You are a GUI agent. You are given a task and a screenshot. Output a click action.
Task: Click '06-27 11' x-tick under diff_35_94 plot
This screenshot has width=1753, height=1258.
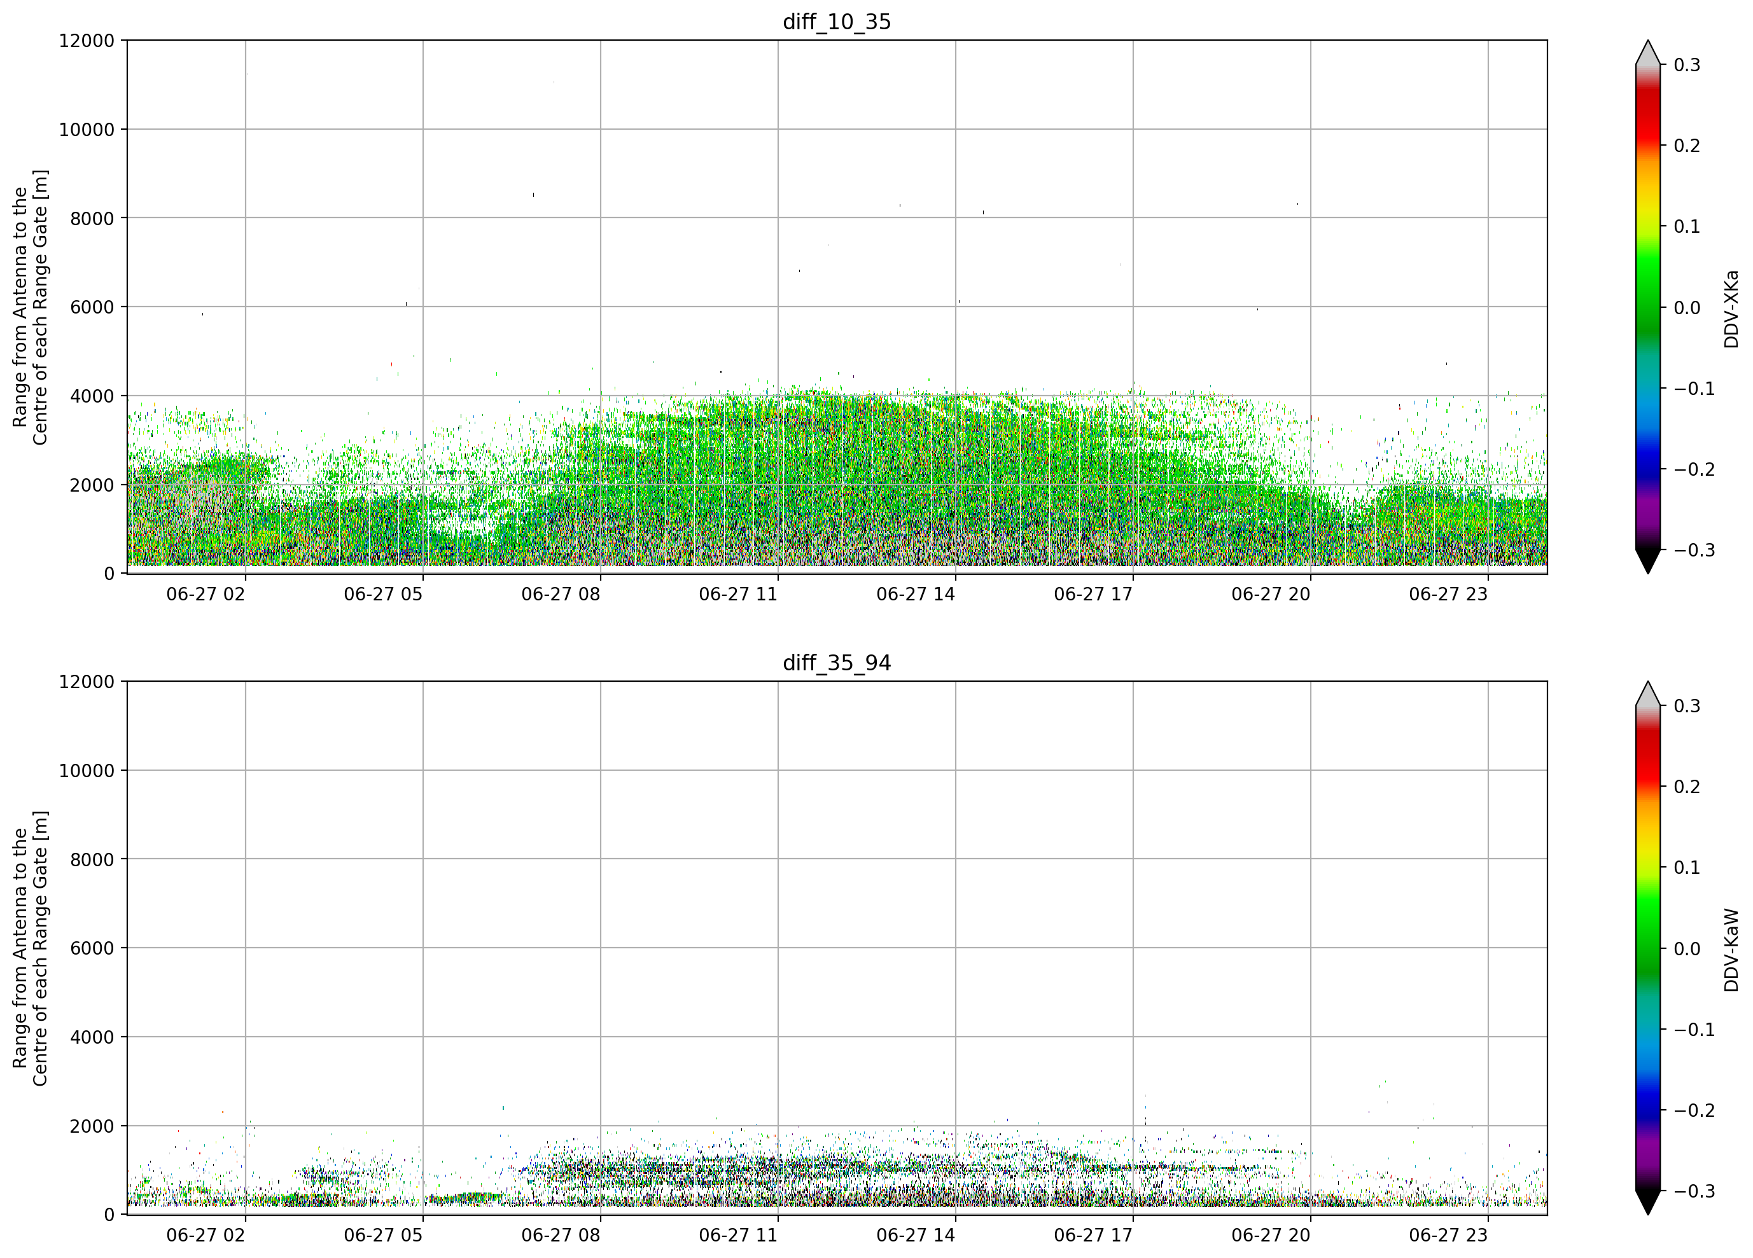pyautogui.click(x=738, y=1236)
